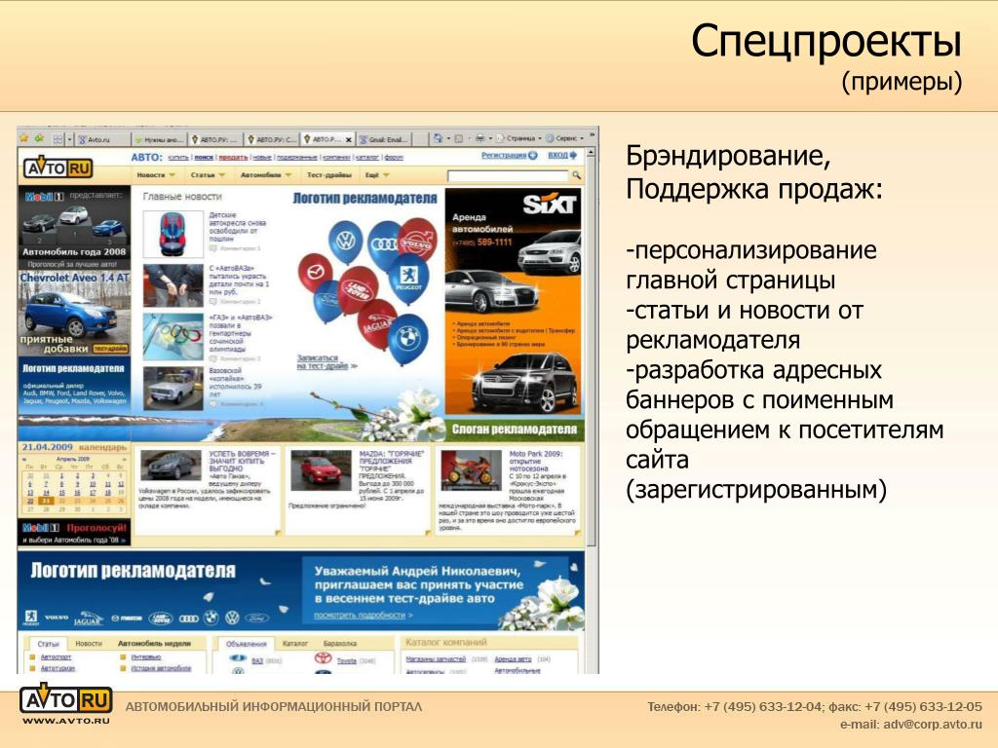This screenshot has width=998, height=748.
Task: Click the blue BMW balloon
Action: point(408,338)
